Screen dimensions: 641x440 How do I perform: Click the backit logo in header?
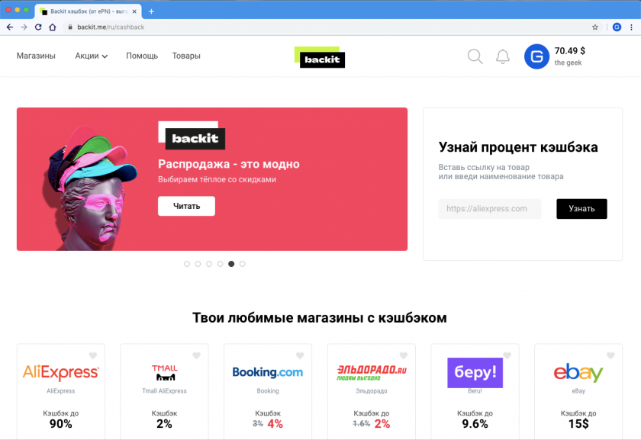[x=320, y=57]
